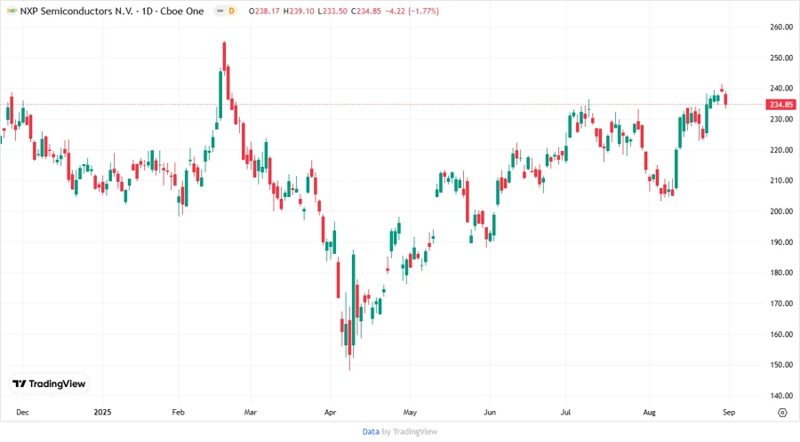Click the 220.00 price axis label

(x=781, y=150)
